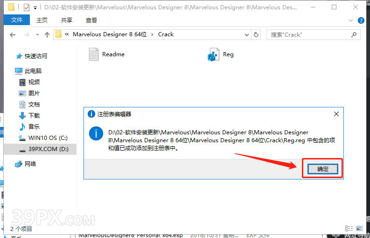Minimize the Explorer window
Screen dimensions: 370x238
[313, 7]
